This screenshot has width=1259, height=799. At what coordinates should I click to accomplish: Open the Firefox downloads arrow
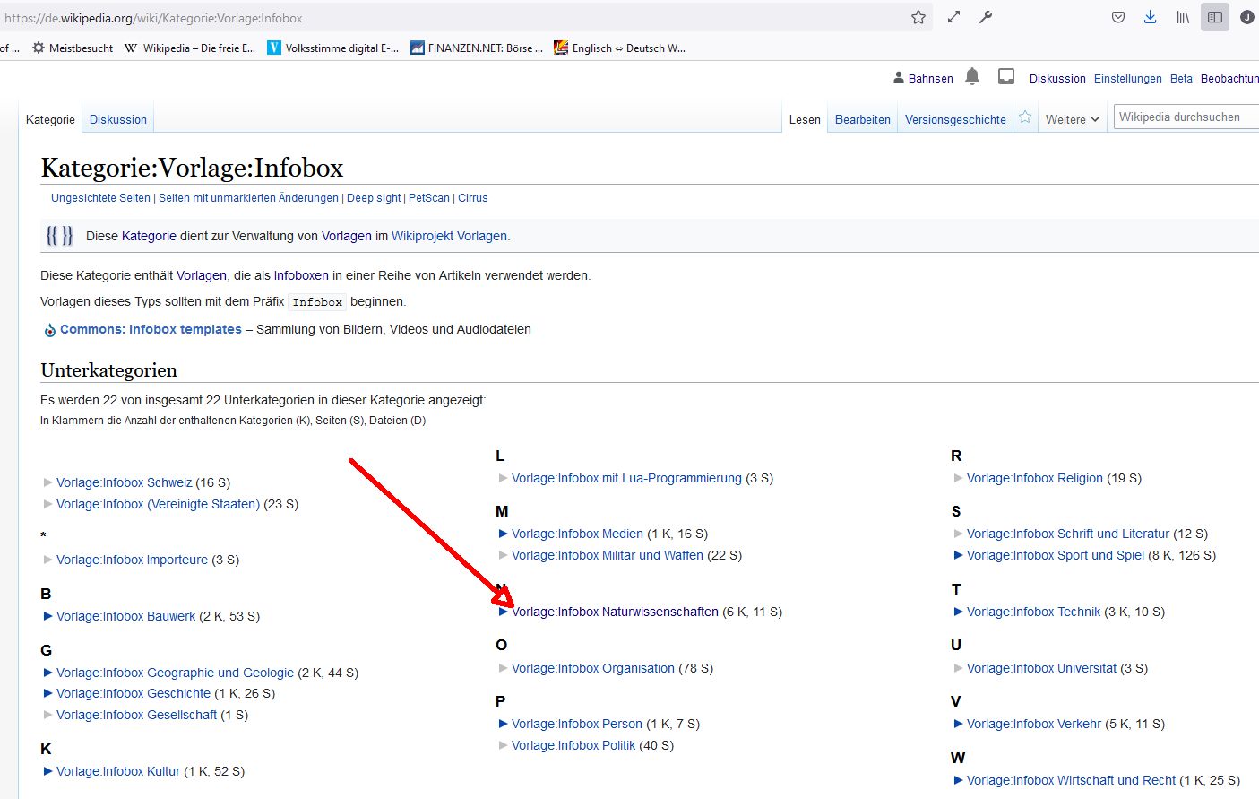click(x=1151, y=17)
